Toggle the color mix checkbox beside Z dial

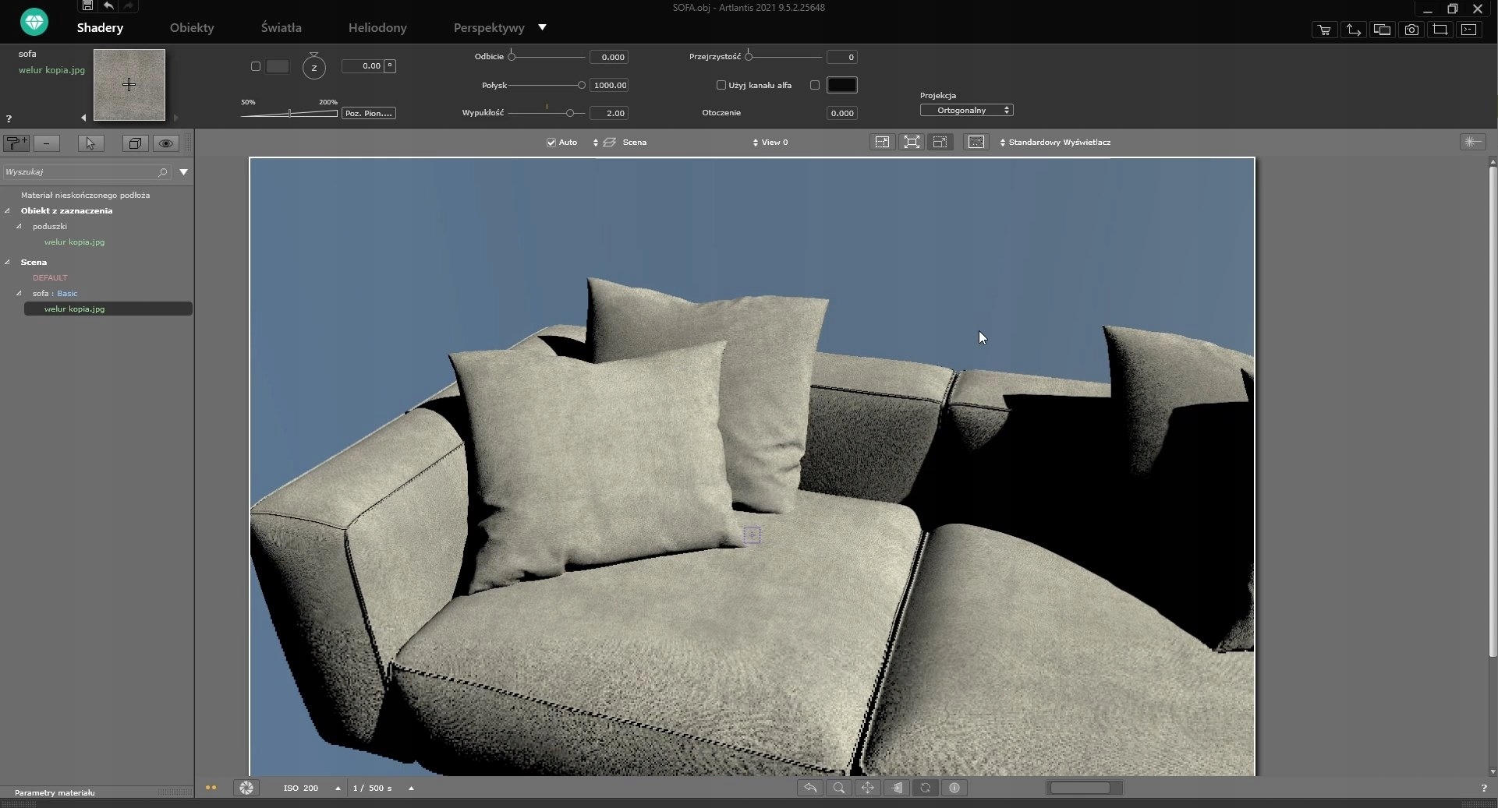point(256,66)
